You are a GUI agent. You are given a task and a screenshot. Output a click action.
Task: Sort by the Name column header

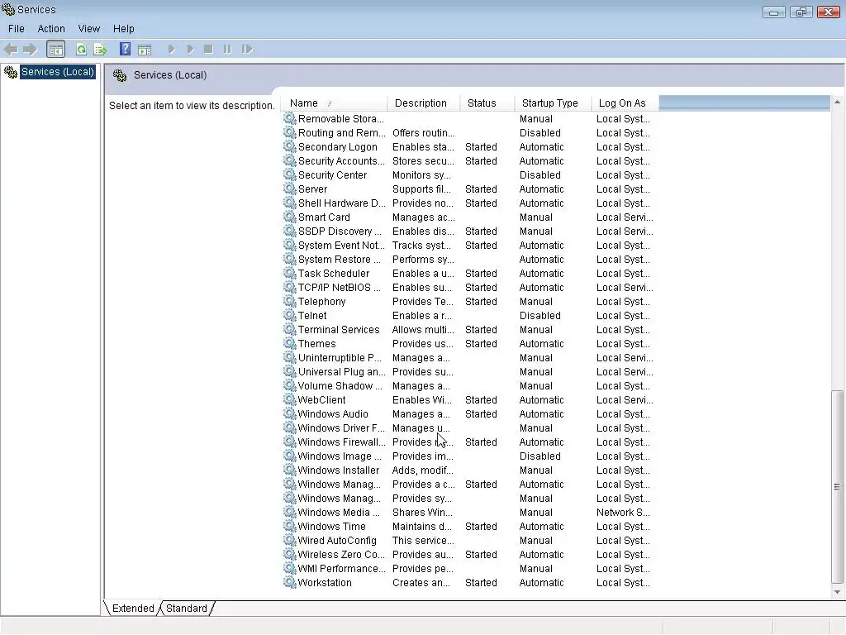pos(335,103)
